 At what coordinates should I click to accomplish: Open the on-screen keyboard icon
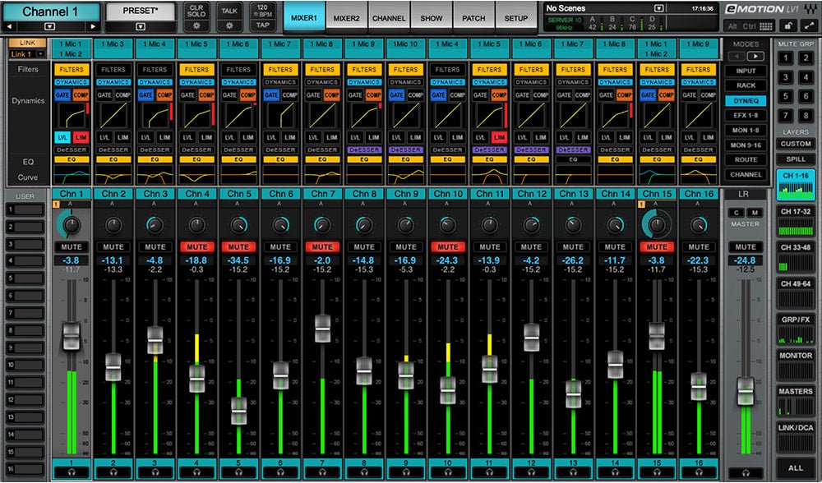coord(766,25)
